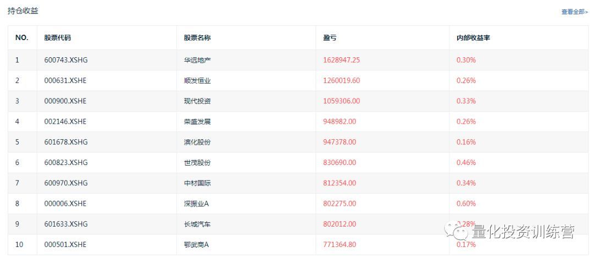Click the 持仓收益 section title
Image resolution: width=594 pixels, height=258 pixels.
coord(23,10)
